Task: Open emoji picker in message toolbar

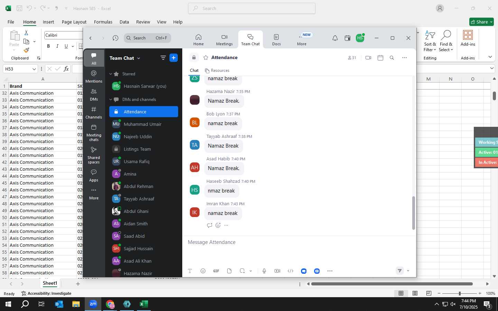Action: click(203, 271)
